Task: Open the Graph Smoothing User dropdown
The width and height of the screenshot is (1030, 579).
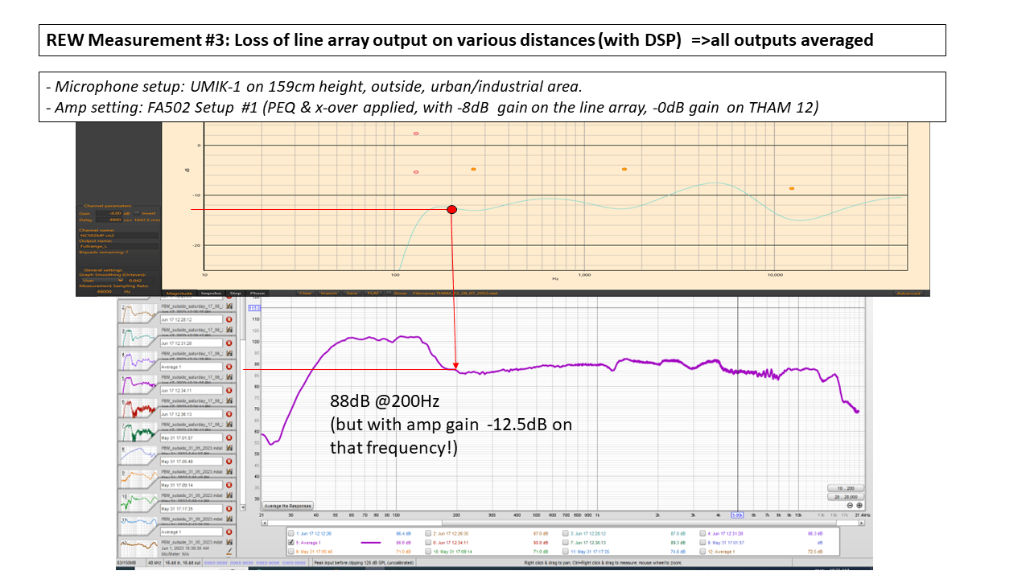Action: click(x=102, y=281)
